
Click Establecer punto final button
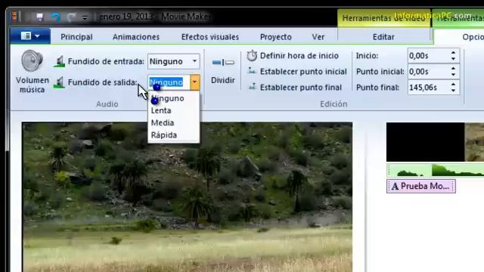coord(294,88)
